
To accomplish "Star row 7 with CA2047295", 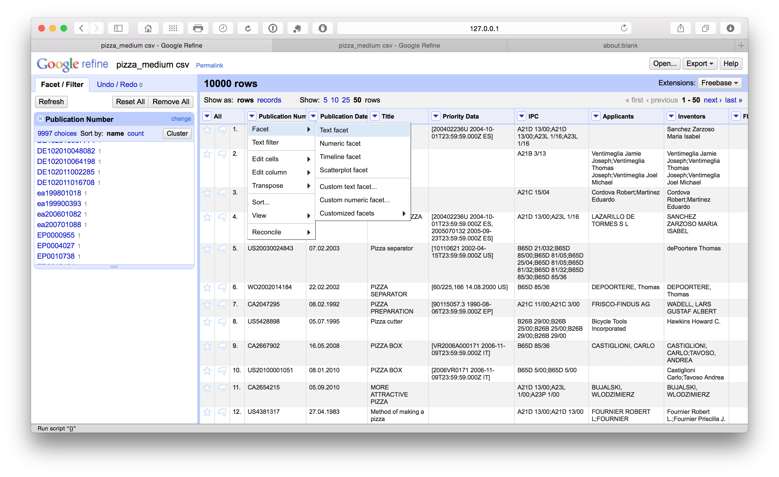I will [x=207, y=305].
